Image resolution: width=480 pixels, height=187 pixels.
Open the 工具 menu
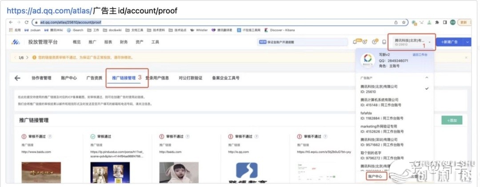coord(155,42)
